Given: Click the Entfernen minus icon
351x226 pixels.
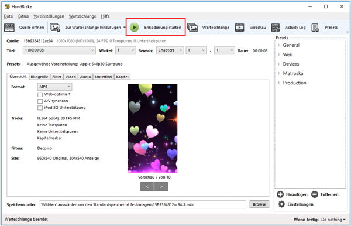Looking at the screenshot, I should [x=315, y=194].
